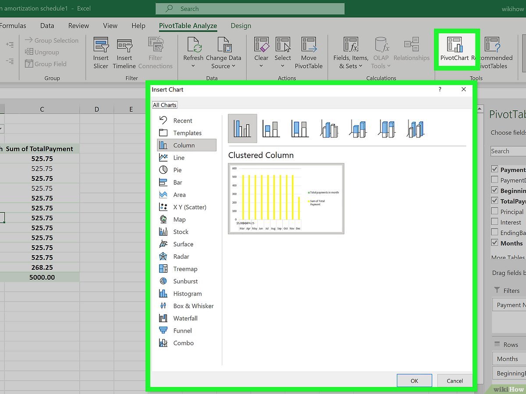526x394 pixels.
Task: Select the Stacked Column chart subtype icon
Action: [271, 129]
